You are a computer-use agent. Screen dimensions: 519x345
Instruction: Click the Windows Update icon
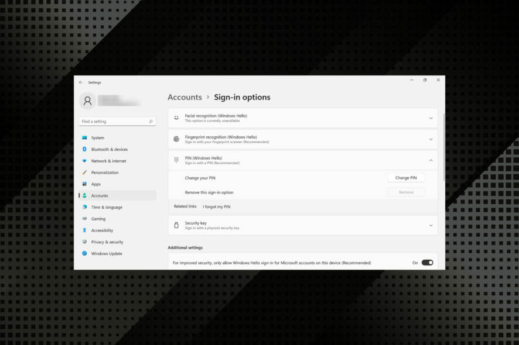tap(84, 253)
